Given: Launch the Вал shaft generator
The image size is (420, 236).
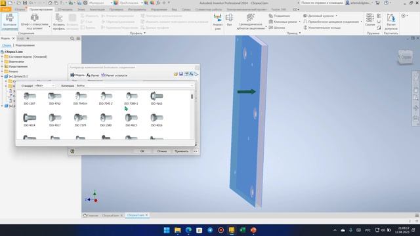Looking at the screenshot, I should click(229, 20).
